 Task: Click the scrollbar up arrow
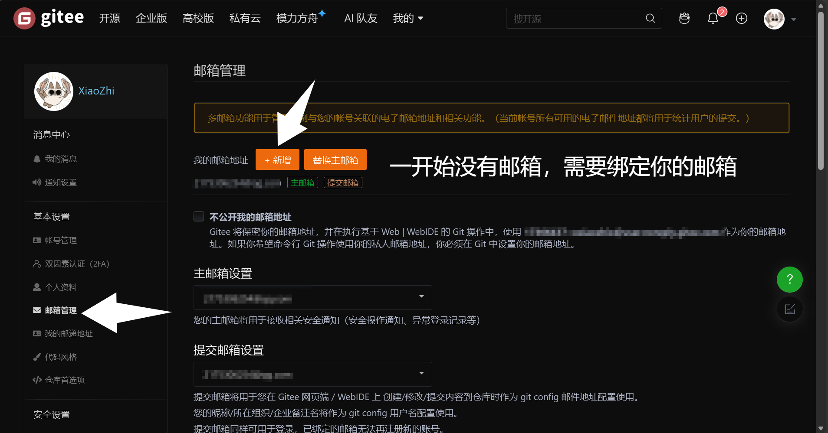click(x=821, y=5)
